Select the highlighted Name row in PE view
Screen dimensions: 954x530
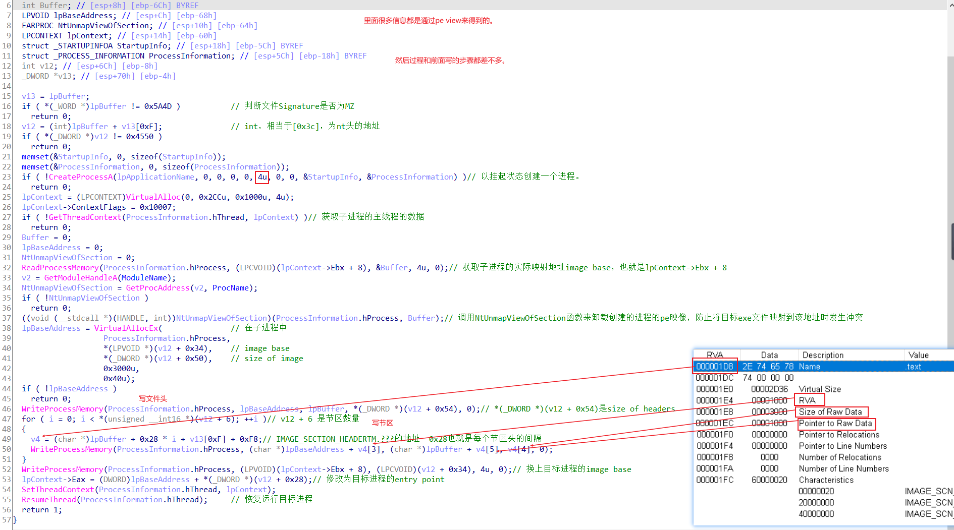pyautogui.click(x=824, y=367)
